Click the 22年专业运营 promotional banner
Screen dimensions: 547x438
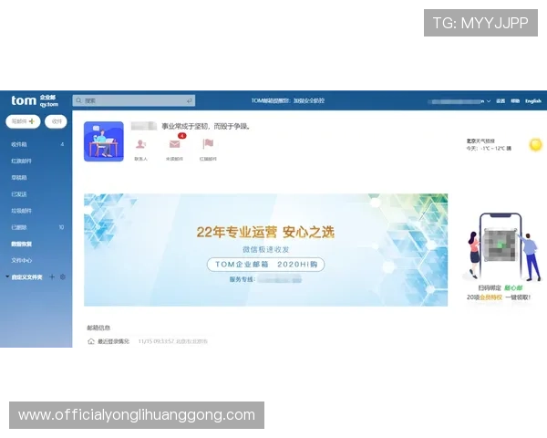coord(266,250)
